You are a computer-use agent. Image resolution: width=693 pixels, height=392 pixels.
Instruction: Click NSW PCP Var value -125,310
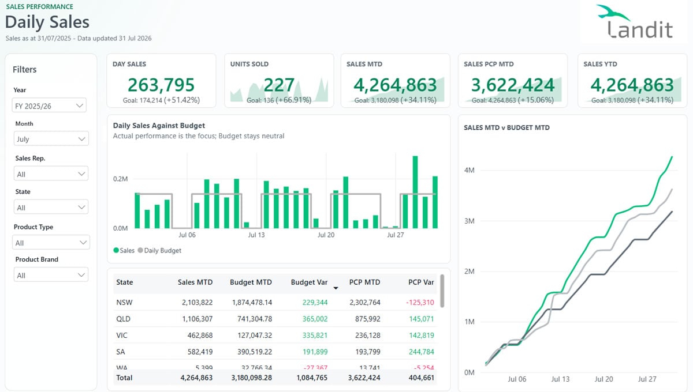pyautogui.click(x=420, y=302)
